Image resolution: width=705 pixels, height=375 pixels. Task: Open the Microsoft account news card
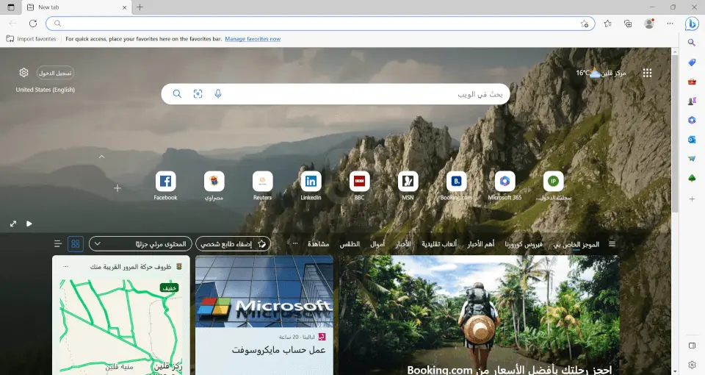(264, 315)
